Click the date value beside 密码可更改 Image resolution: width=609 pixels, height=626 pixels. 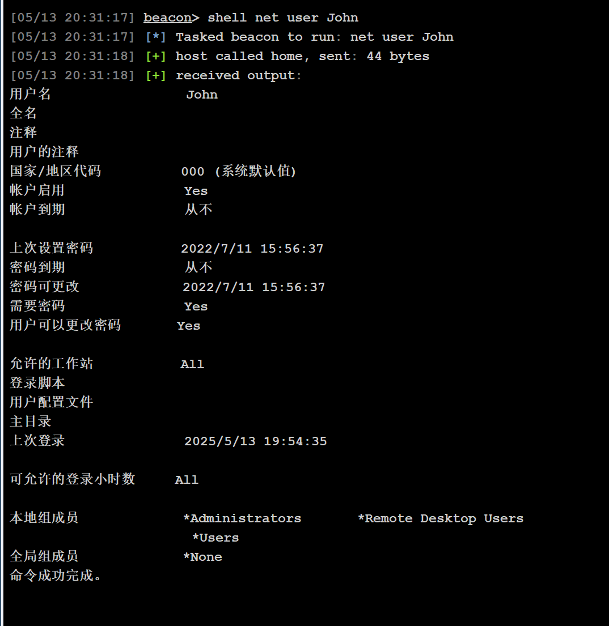(254, 287)
